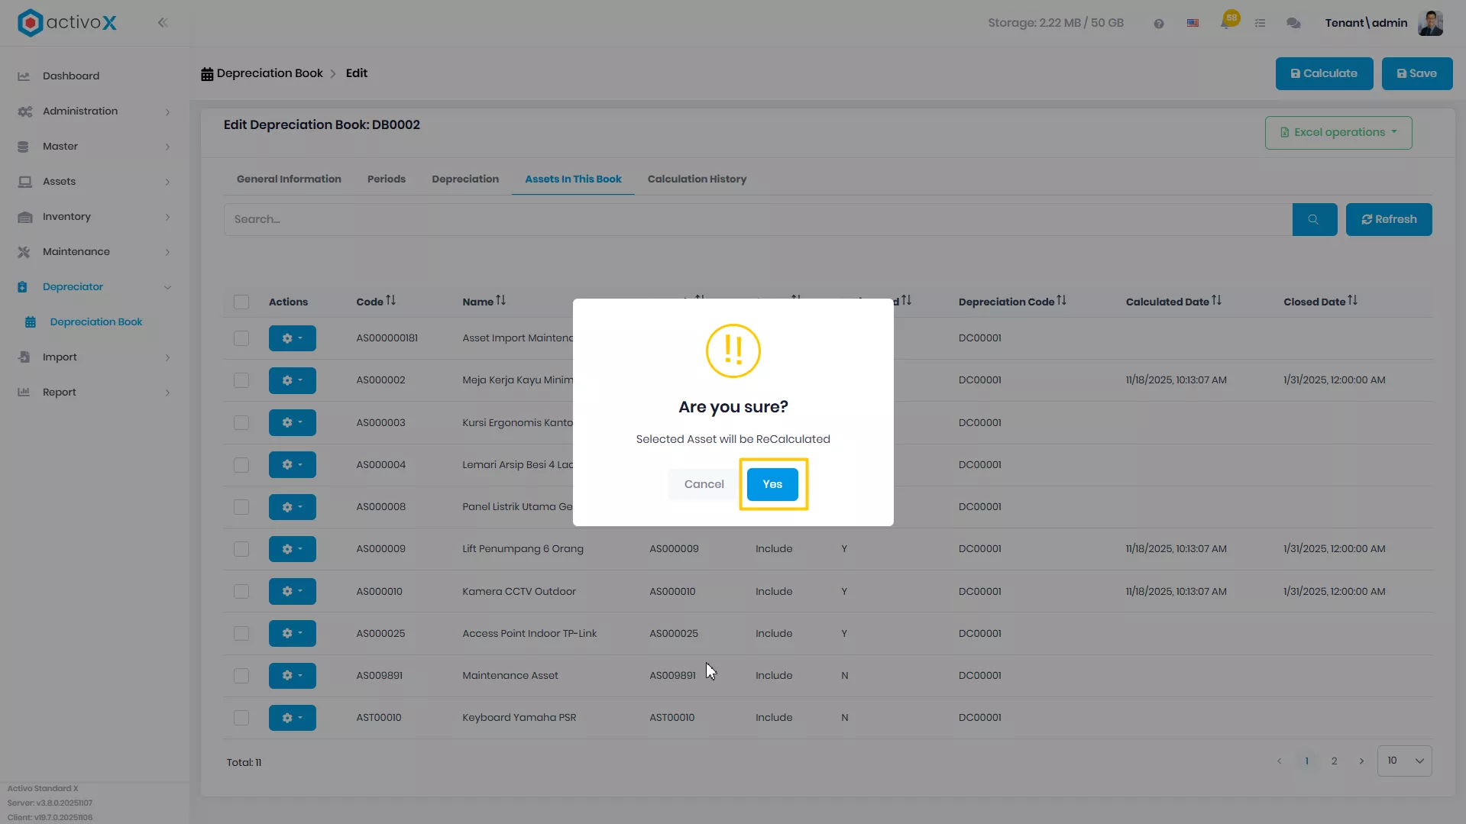This screenshot has height=824, width=1466.
Task: Confirm recalculation with the Yes button
Action: (x=772, y=484)
